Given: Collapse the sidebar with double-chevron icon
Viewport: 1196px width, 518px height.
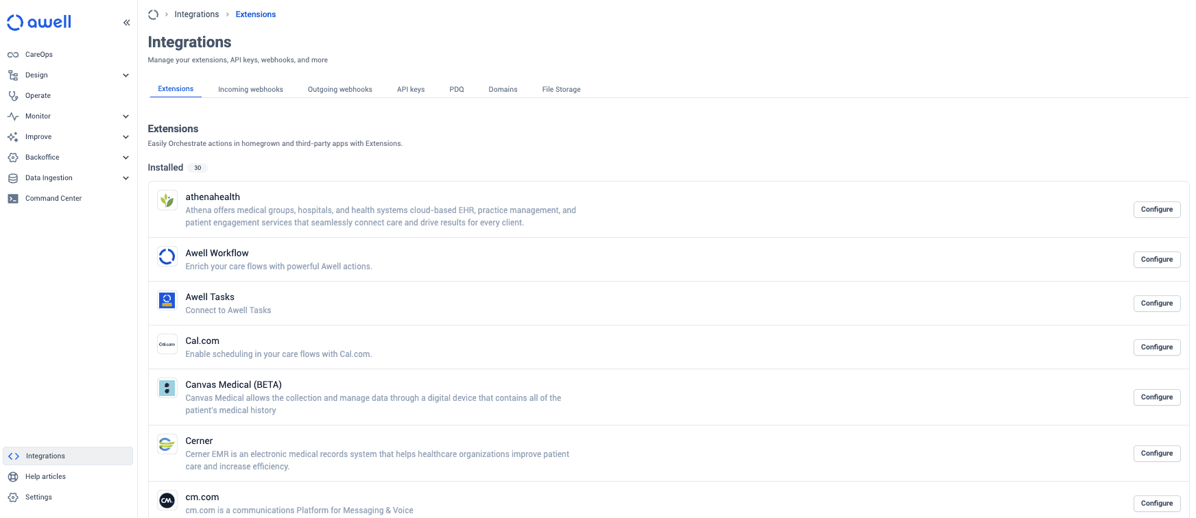Looking at the screenshot, I should pyautogui.click(x=127, y=23).
